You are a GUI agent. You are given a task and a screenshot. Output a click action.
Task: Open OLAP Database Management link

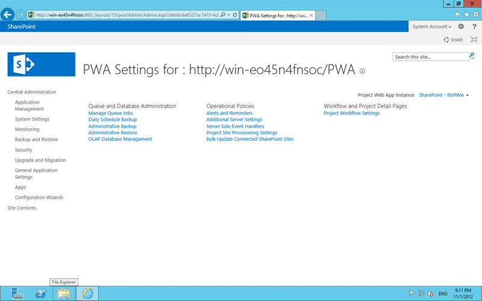[x=120, y=139]
